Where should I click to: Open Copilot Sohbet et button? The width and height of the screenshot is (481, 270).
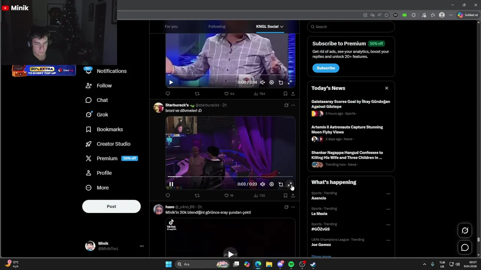(468, 15)
